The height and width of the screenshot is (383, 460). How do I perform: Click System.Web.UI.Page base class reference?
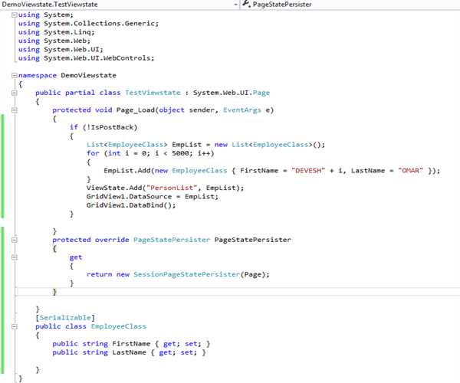click(x=221, y=92)
